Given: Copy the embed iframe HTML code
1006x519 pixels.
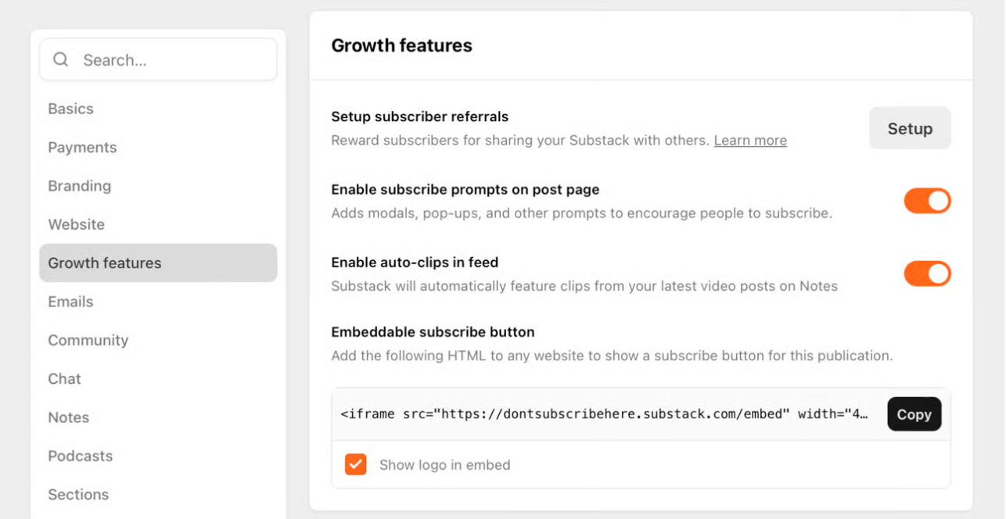Looking at the screenshot, I should click(x=914, y=414).
